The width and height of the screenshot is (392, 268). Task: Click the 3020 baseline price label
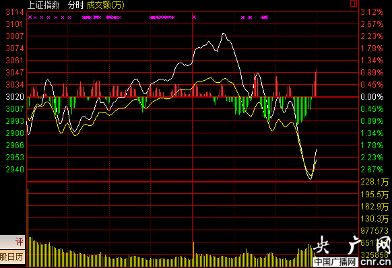pos(15,97)
